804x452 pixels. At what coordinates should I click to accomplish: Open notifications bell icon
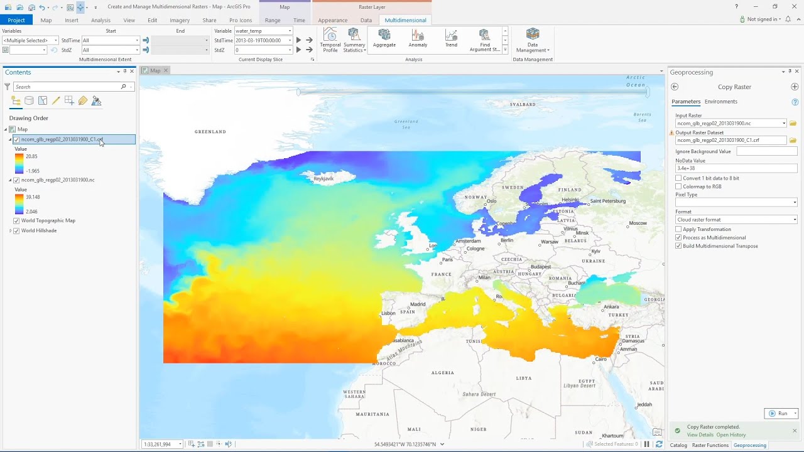click(x=788, y=19)
